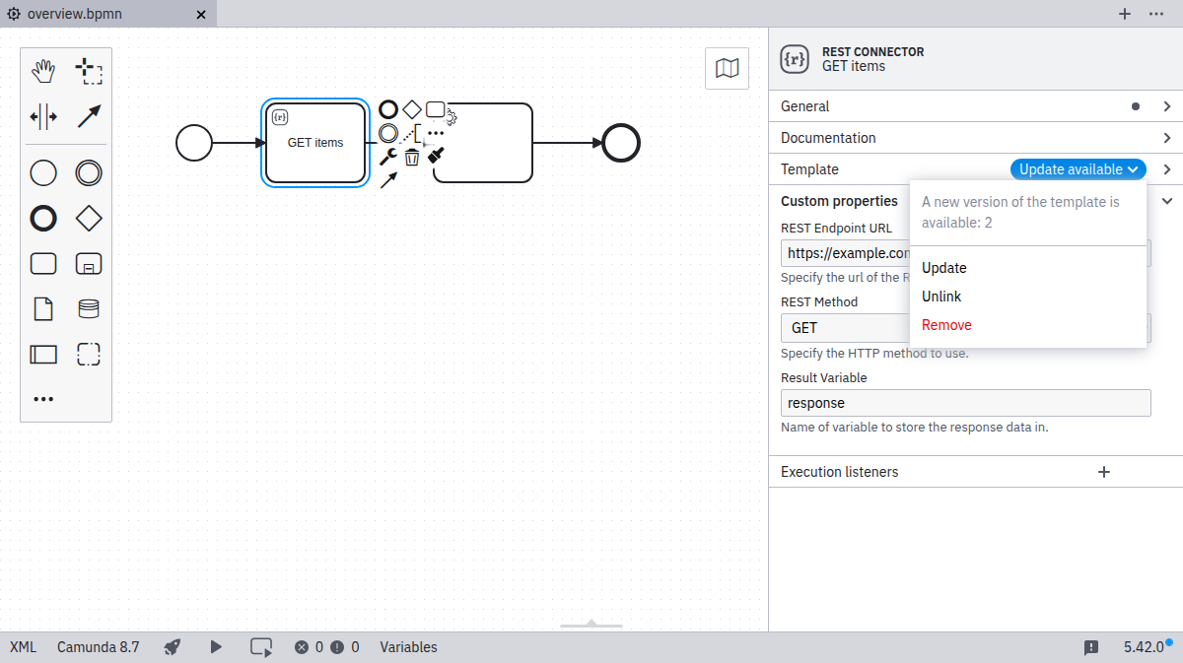
Task: Click Remove in template menu
Action: pyautogui.click(x=946, y=325)
